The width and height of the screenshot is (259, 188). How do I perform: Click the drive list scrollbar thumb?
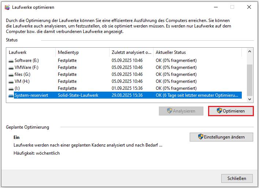[249, 80]
